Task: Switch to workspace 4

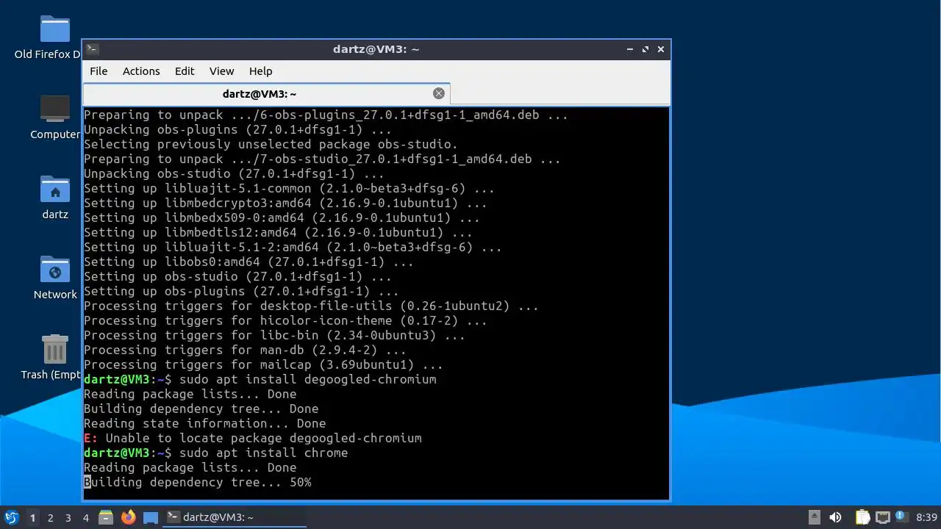Action: click(x=86, y=517)
